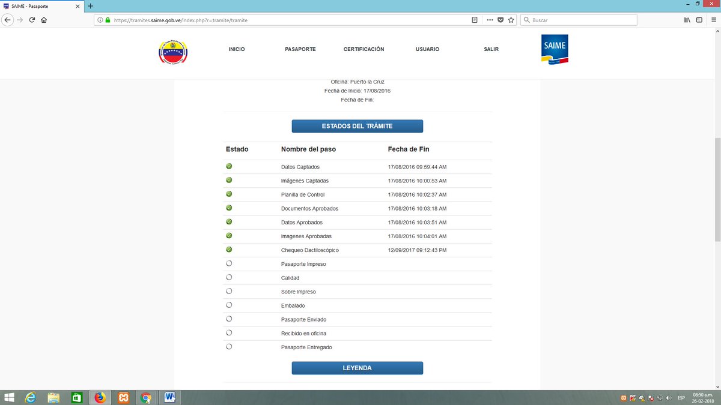The height and width of the screenshot is (405, 721).
Task: Open the Library icon in toolbar
Action: 687,20
